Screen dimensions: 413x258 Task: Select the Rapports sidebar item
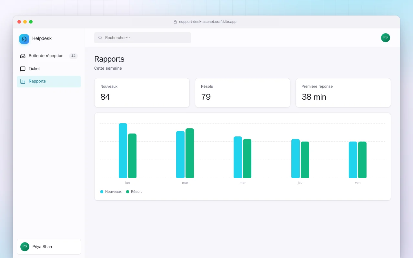49,81
